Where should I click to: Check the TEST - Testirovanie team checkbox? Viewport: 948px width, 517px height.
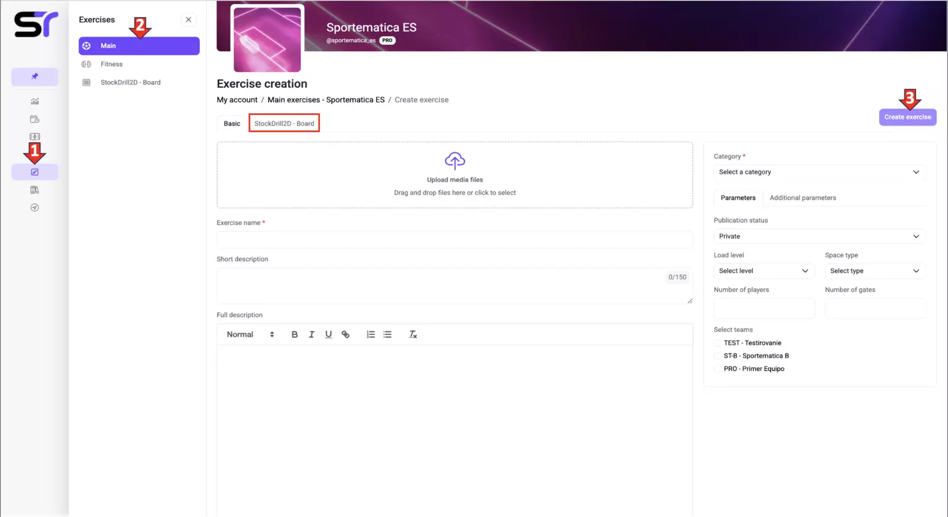[717, 343]
